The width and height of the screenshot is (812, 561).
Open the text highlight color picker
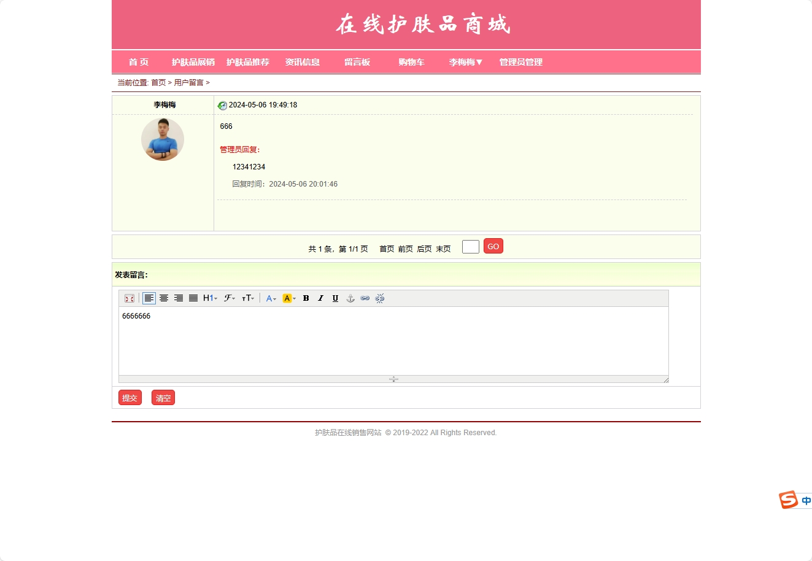(x=287, y=298)
